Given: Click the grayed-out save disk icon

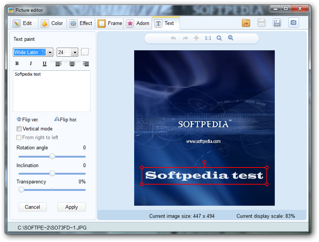Looking at the screenshot, I should 262,23.
